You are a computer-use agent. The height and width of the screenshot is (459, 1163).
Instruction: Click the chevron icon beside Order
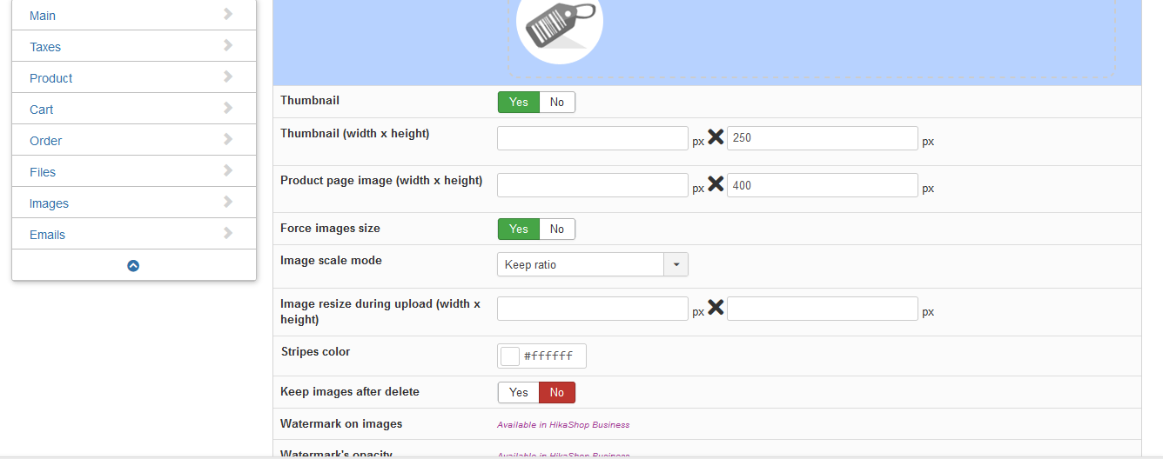(228, 139)
